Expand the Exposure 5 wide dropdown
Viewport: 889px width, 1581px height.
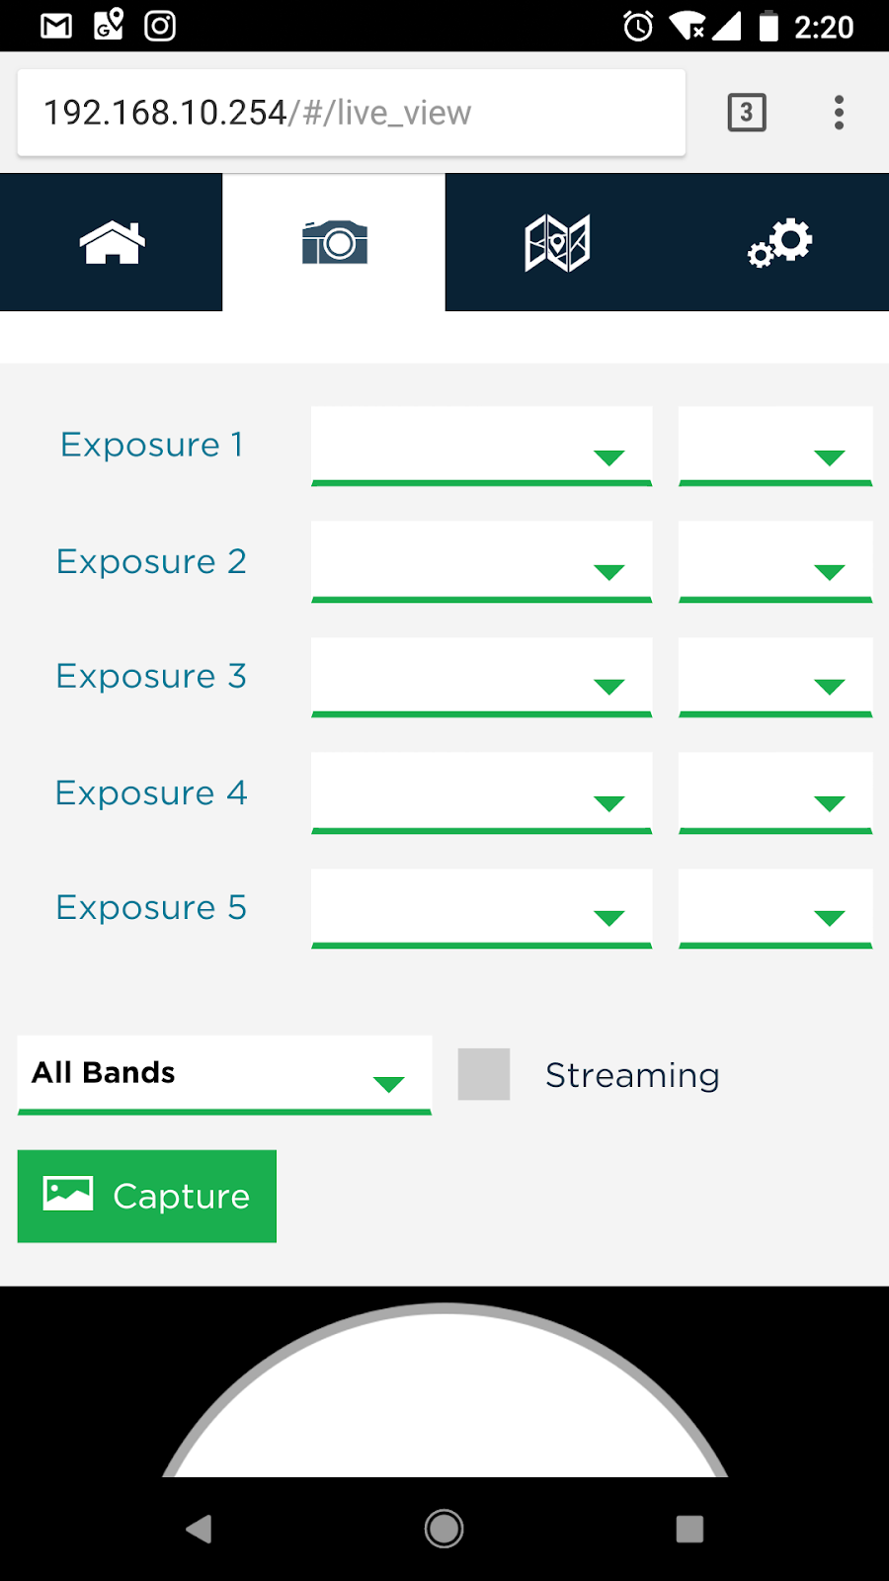(x=482, y=908)
